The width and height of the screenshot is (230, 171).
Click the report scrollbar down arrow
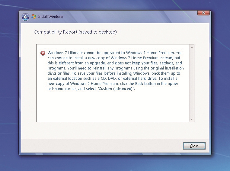click(192, 119)
